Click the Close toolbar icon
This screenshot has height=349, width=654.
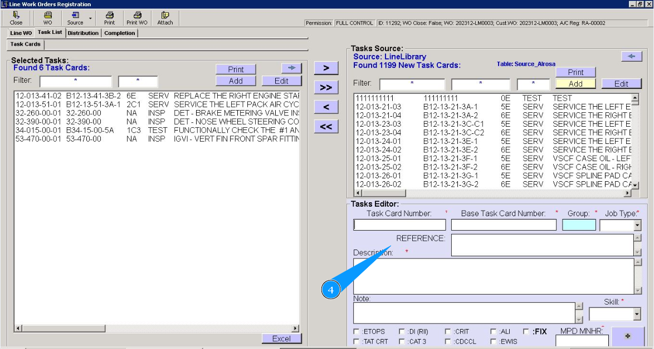coord(16,18)
